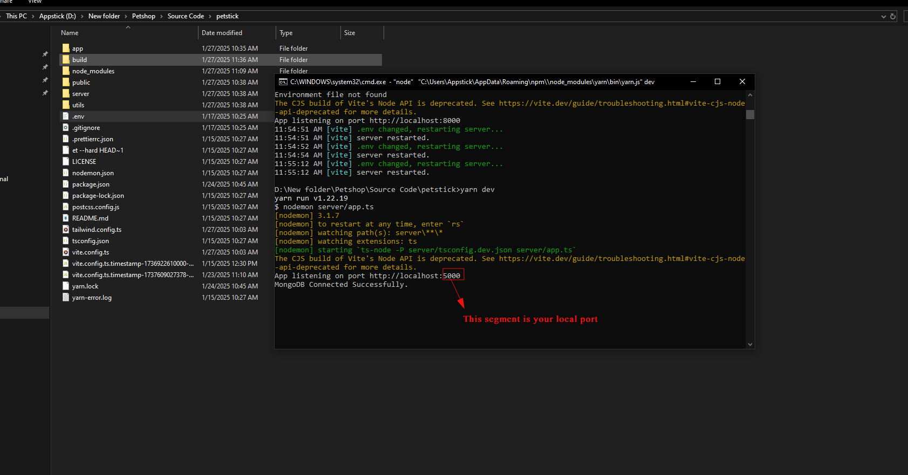The width and height of the screenshot is (908, 475).
Task: Click the package.json file icon
Action: tap(66, 184)
